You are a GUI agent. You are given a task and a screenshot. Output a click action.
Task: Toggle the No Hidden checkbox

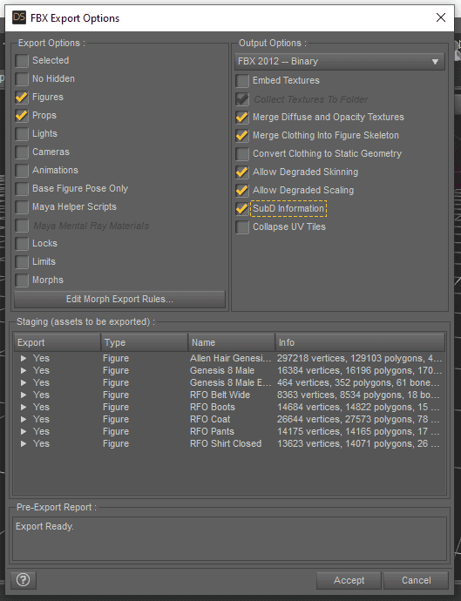pos(22,79)
